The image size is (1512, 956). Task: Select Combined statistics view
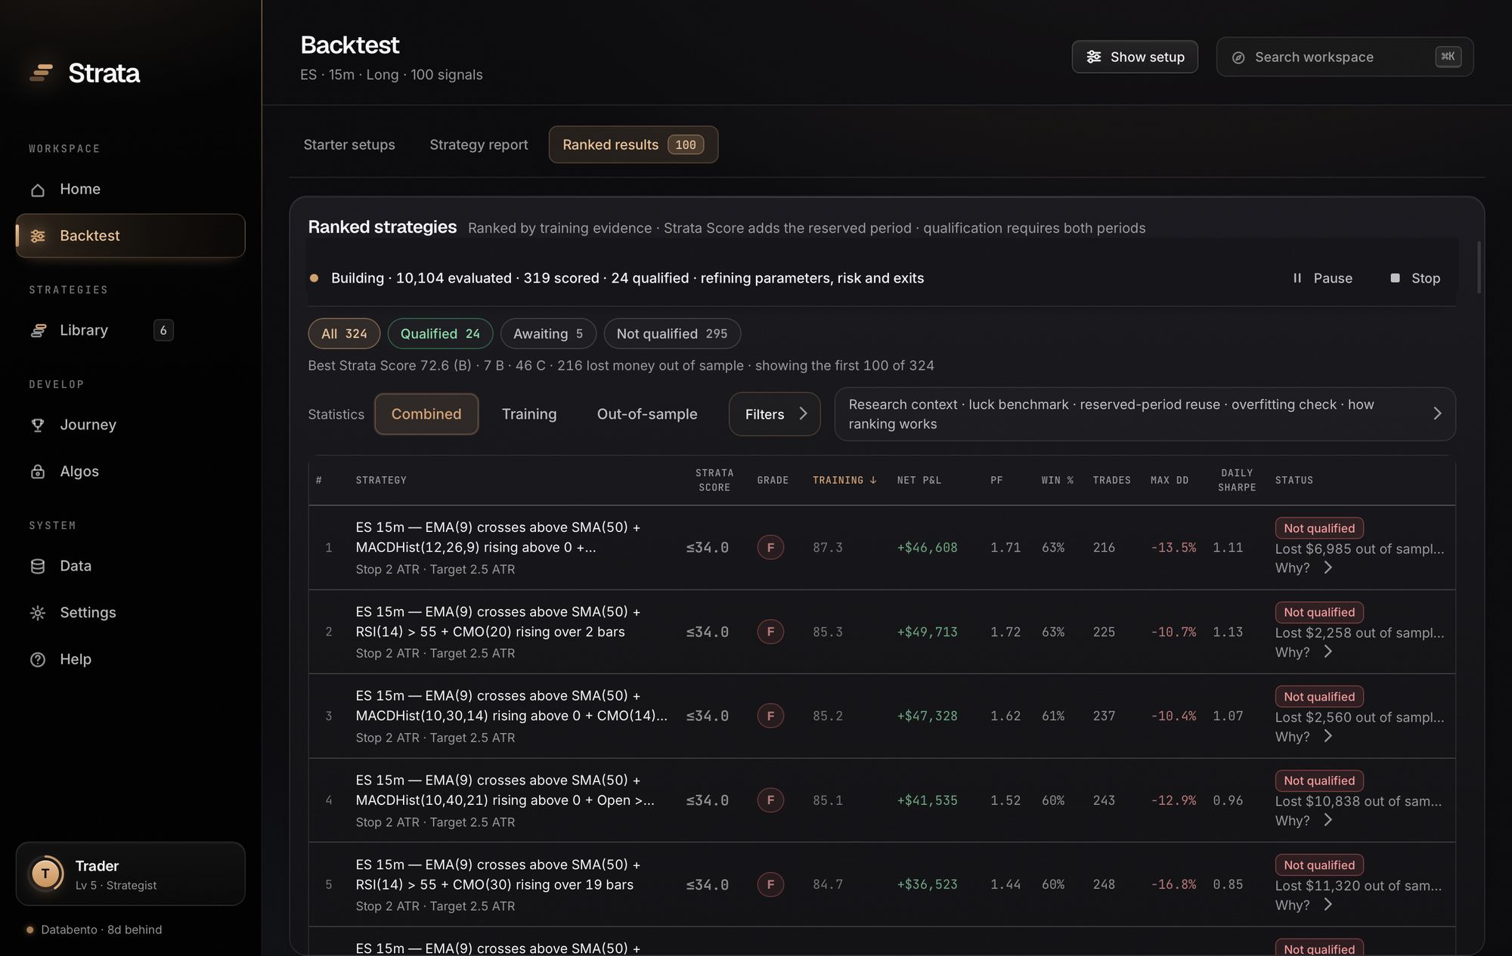[x=426, y=414]
